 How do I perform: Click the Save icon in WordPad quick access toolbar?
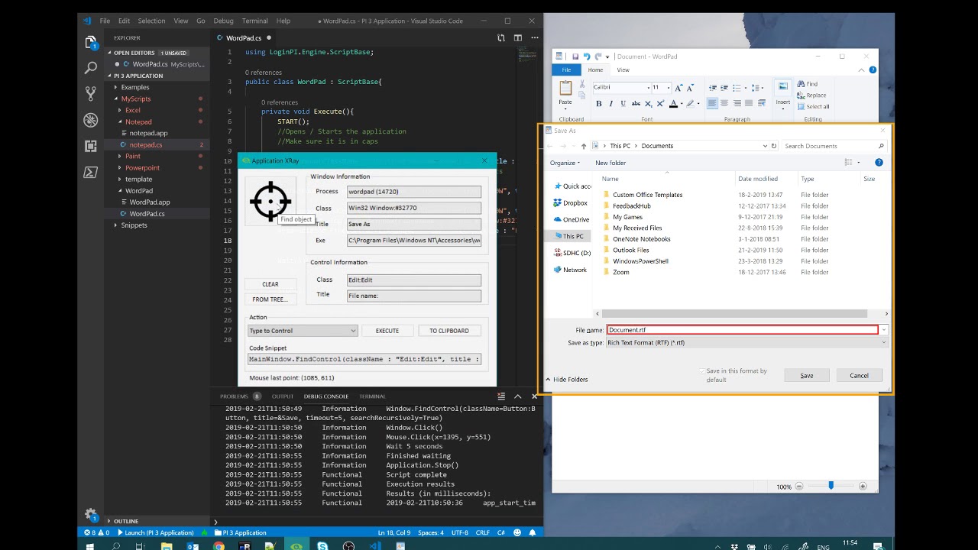pos(575,57)
